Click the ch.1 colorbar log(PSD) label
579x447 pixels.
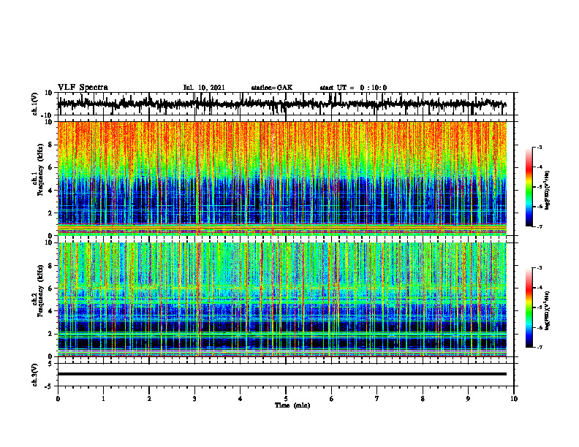pyautogui.click(x=548, y=190)
